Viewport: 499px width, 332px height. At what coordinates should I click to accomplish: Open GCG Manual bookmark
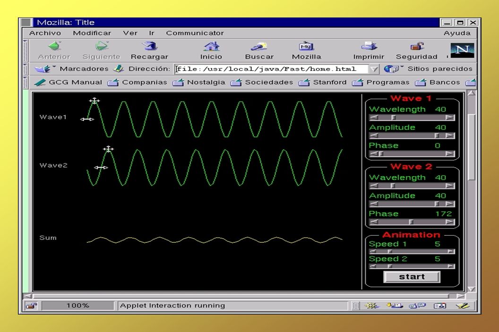click(68, 82)
